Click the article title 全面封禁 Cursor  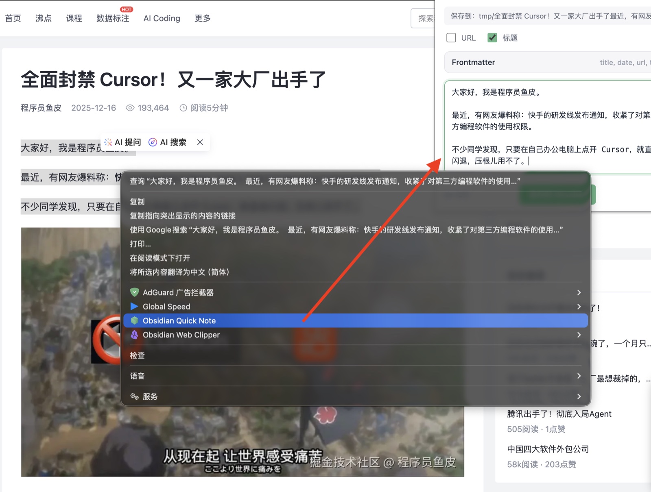click(173, 79)
